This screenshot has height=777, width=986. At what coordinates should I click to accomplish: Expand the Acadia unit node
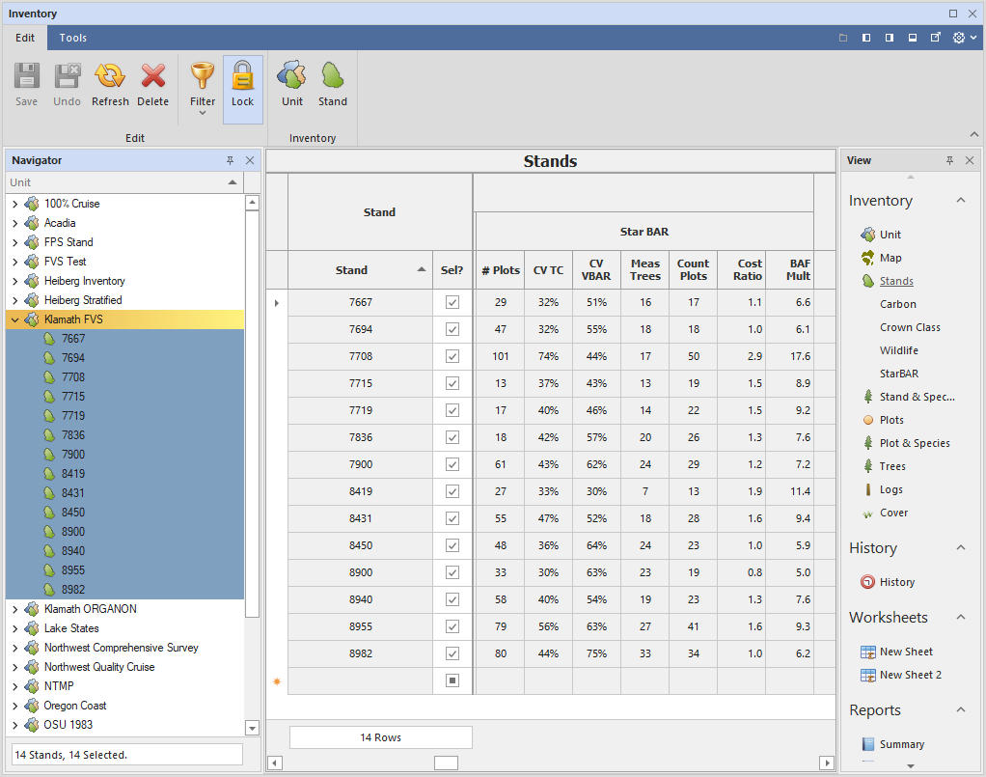coord(15,223)
